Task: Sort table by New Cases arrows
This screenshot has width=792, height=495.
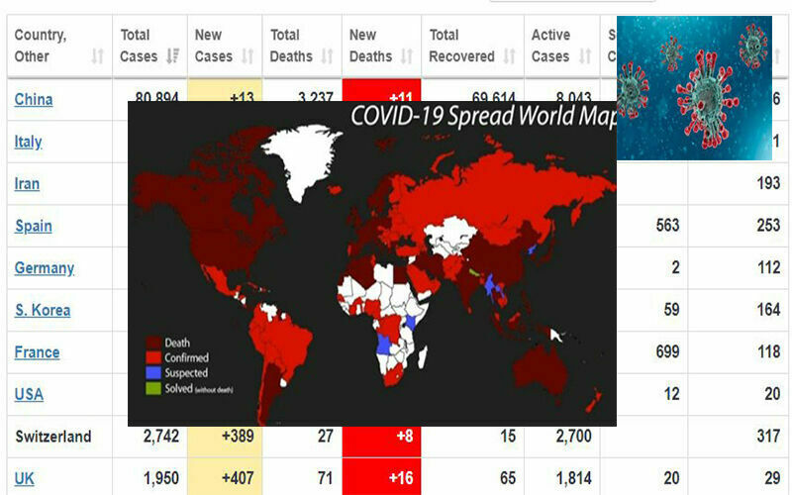Action: 248,57
